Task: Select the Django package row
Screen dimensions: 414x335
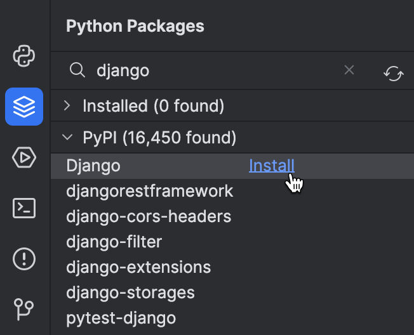Action: (232, 166)
